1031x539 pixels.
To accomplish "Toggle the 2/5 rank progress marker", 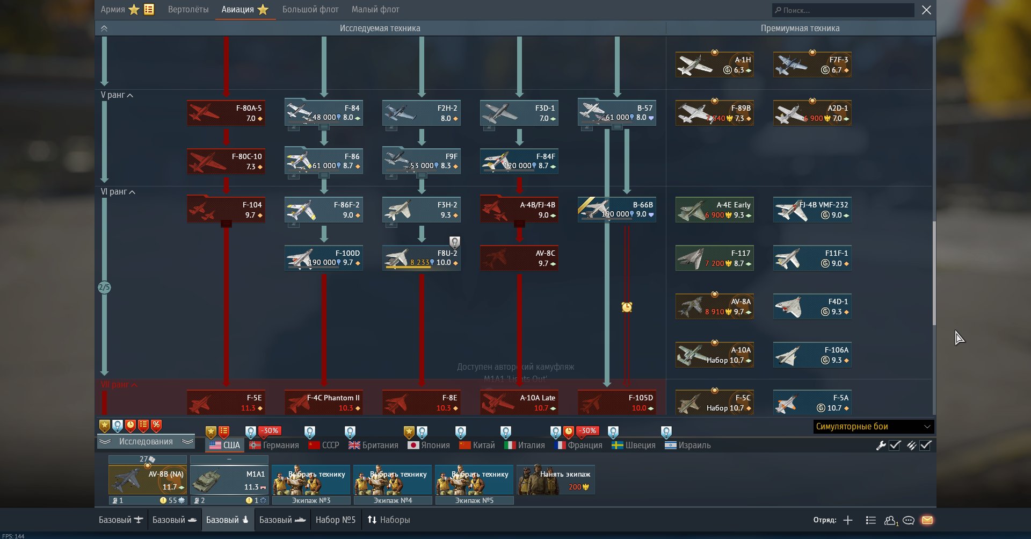I will [x=104, y=288].
